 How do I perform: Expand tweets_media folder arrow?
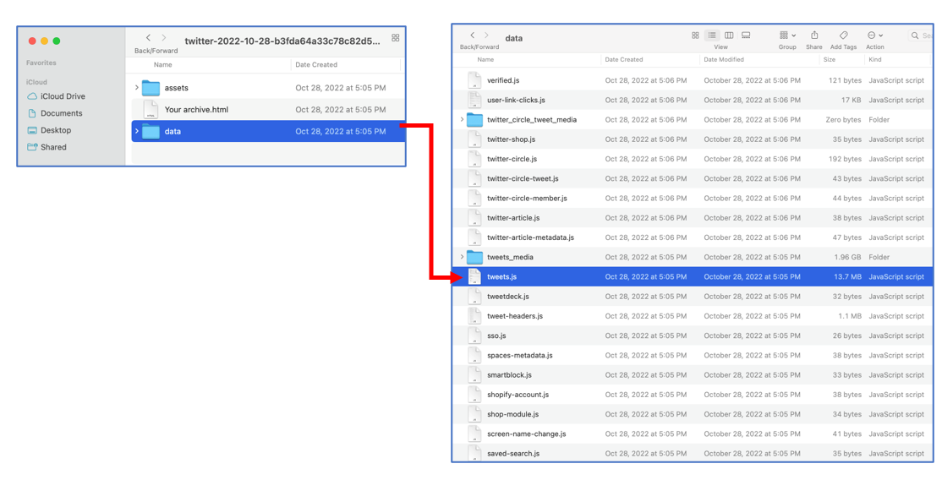(462, 257)
